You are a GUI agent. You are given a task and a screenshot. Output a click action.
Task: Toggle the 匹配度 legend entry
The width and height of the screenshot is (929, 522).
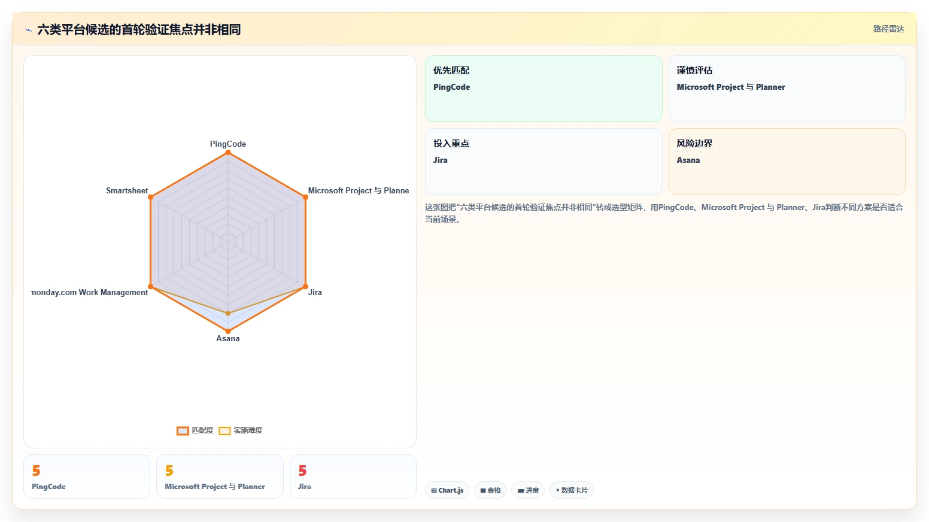(x=195, y=430)
